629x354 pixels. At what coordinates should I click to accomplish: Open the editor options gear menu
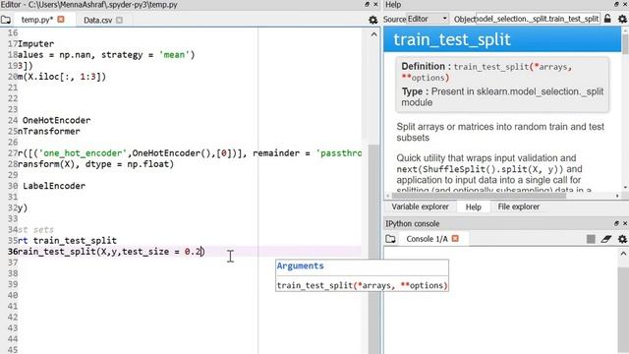(x=373, y=20)
